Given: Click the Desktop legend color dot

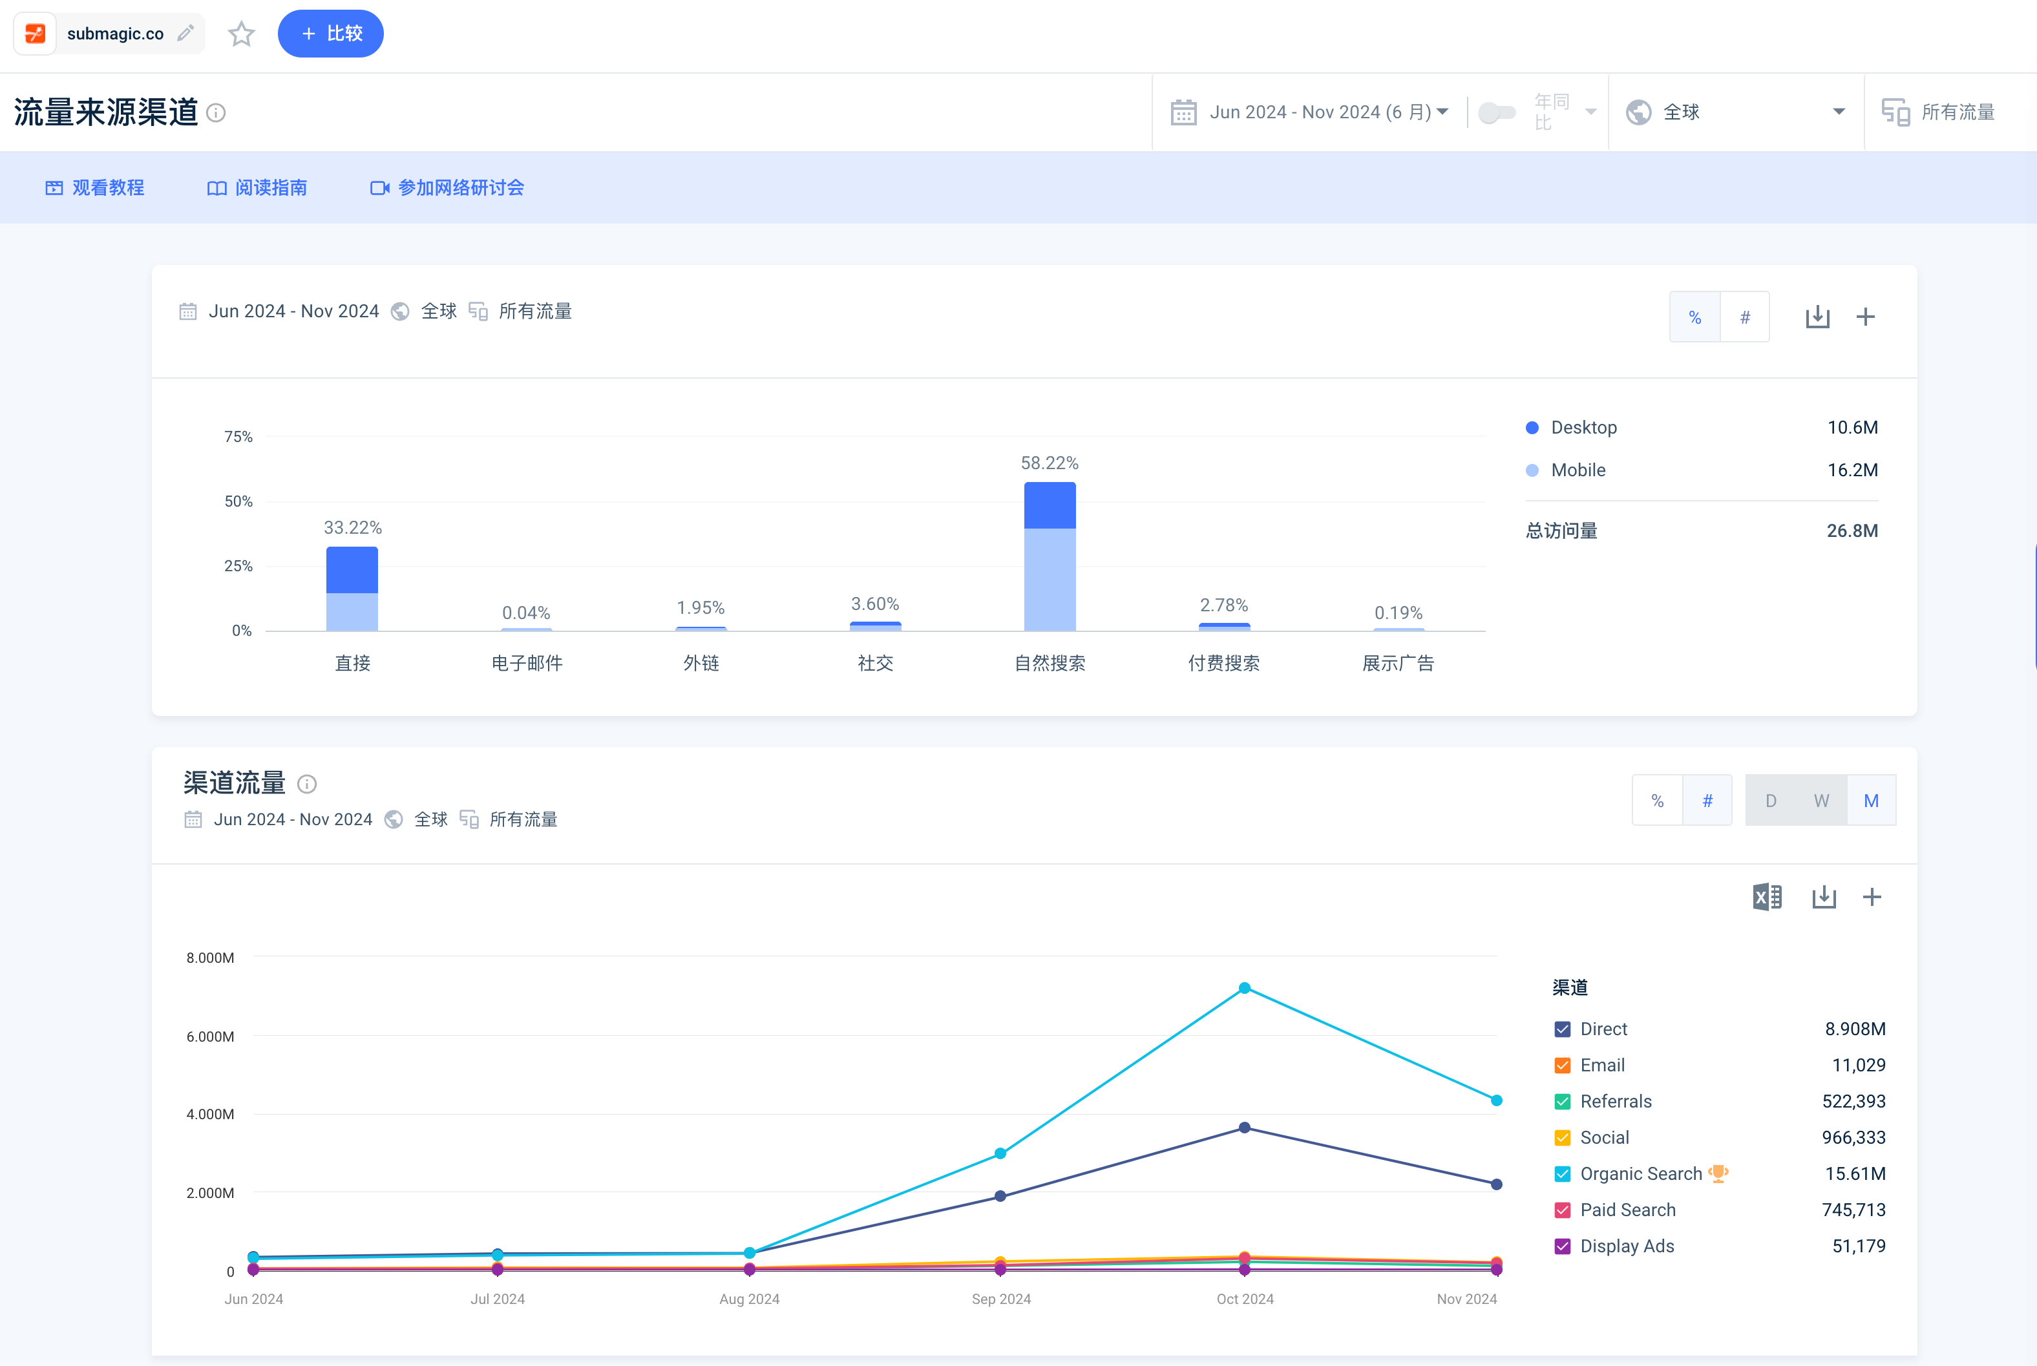Looking at the screenshot, I should point(1532,428).
